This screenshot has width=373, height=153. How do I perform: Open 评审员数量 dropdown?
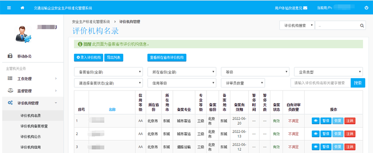point(243,83)
